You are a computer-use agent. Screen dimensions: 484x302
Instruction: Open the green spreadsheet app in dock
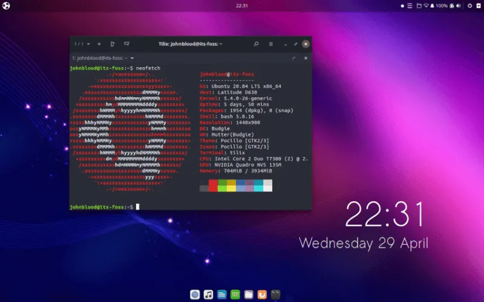(235, 294)
